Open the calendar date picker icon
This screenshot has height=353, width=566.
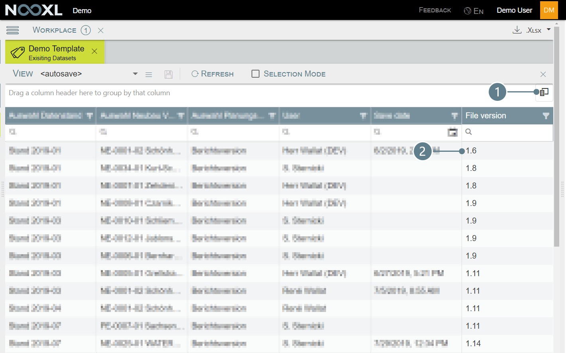point(452,132)
